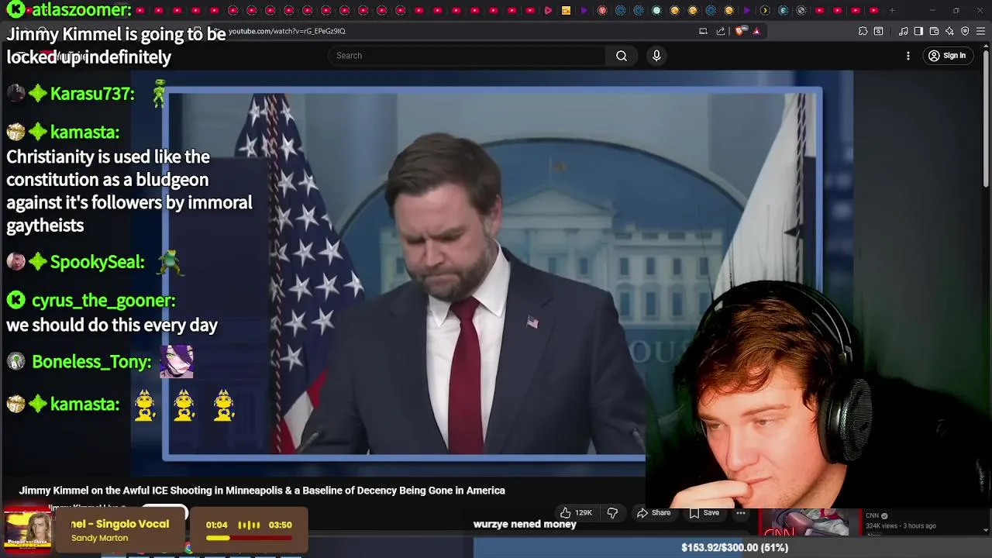Click the Save button under the video
The width and height of the screenshot is (992, 558).
(704, 513)
